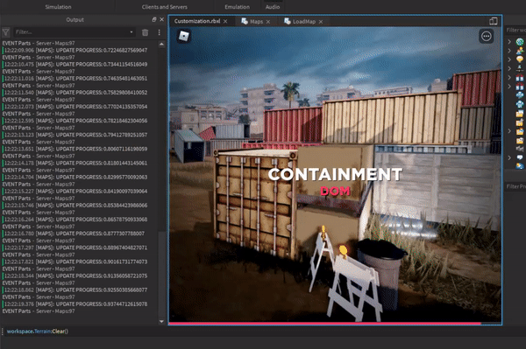Undock the Output panel with float icon
Viewport: 526px width, 349px height.
[154, 19]
